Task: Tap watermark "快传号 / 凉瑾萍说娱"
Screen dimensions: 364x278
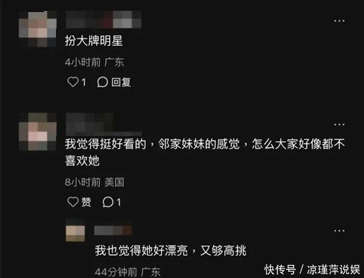Action: (312, 269)
